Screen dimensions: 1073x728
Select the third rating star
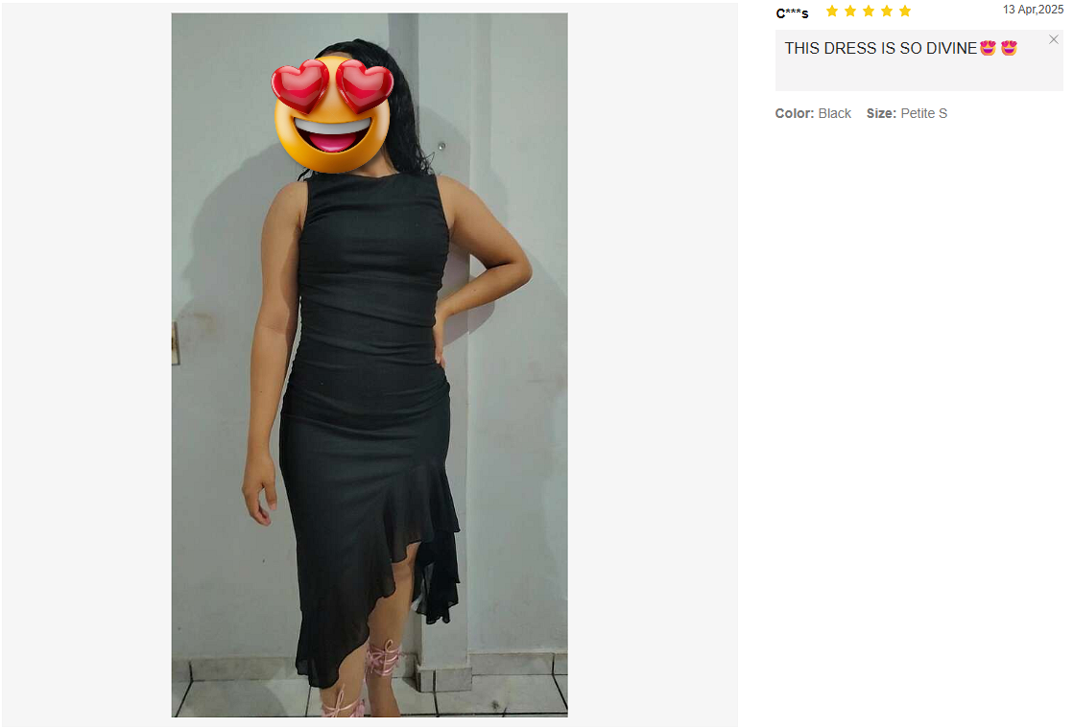[869, 11]
